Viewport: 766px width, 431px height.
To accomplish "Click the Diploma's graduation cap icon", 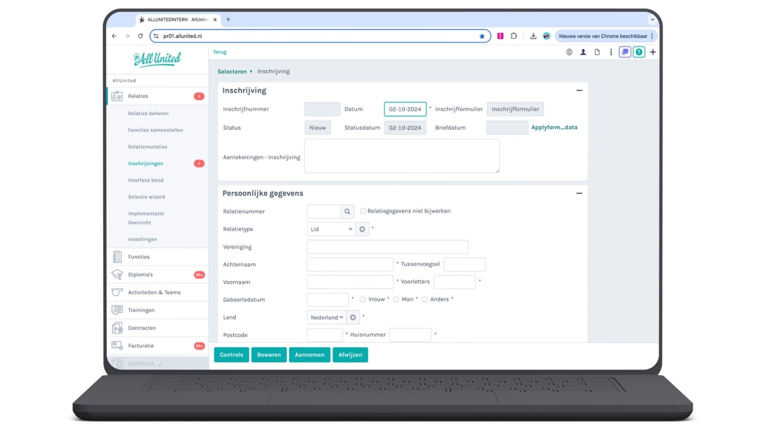I will (x=116, y=274).
